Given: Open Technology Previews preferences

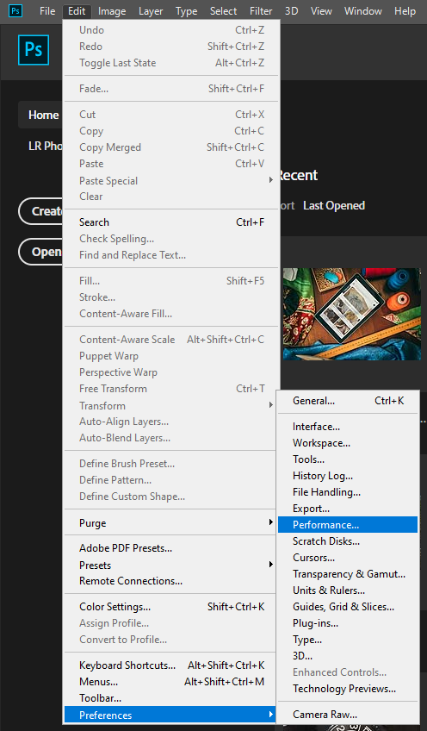Looking at the screenshot, I should [348, 689].
